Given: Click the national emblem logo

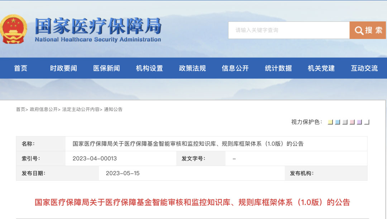Looking at the screenshot, I should (13, 30).
